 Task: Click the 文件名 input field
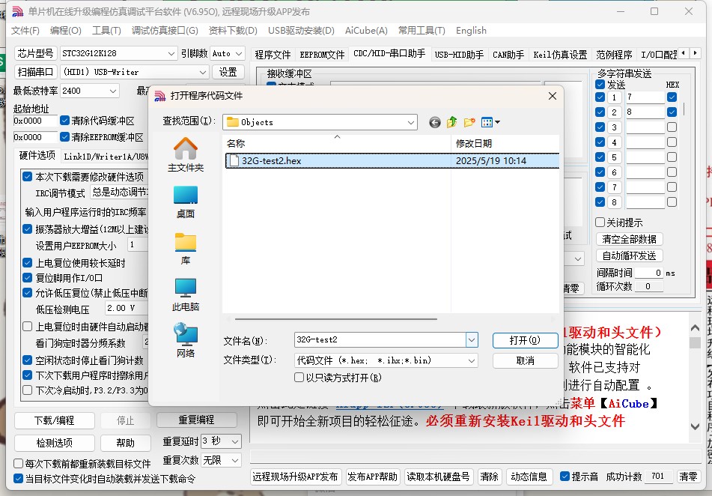pos(380,339)
